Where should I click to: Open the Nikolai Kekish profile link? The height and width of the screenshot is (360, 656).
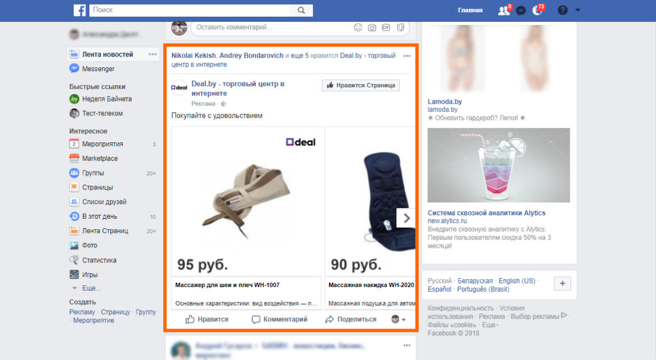[x=193, y=56]
